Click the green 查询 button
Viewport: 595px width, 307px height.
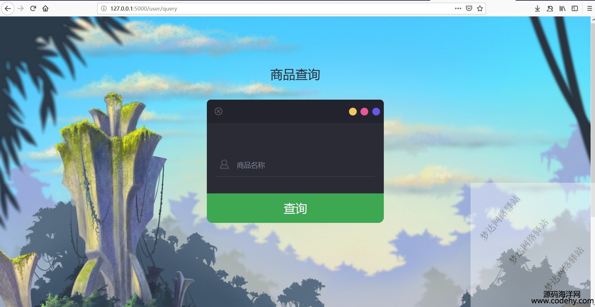[x=295, y=208]
